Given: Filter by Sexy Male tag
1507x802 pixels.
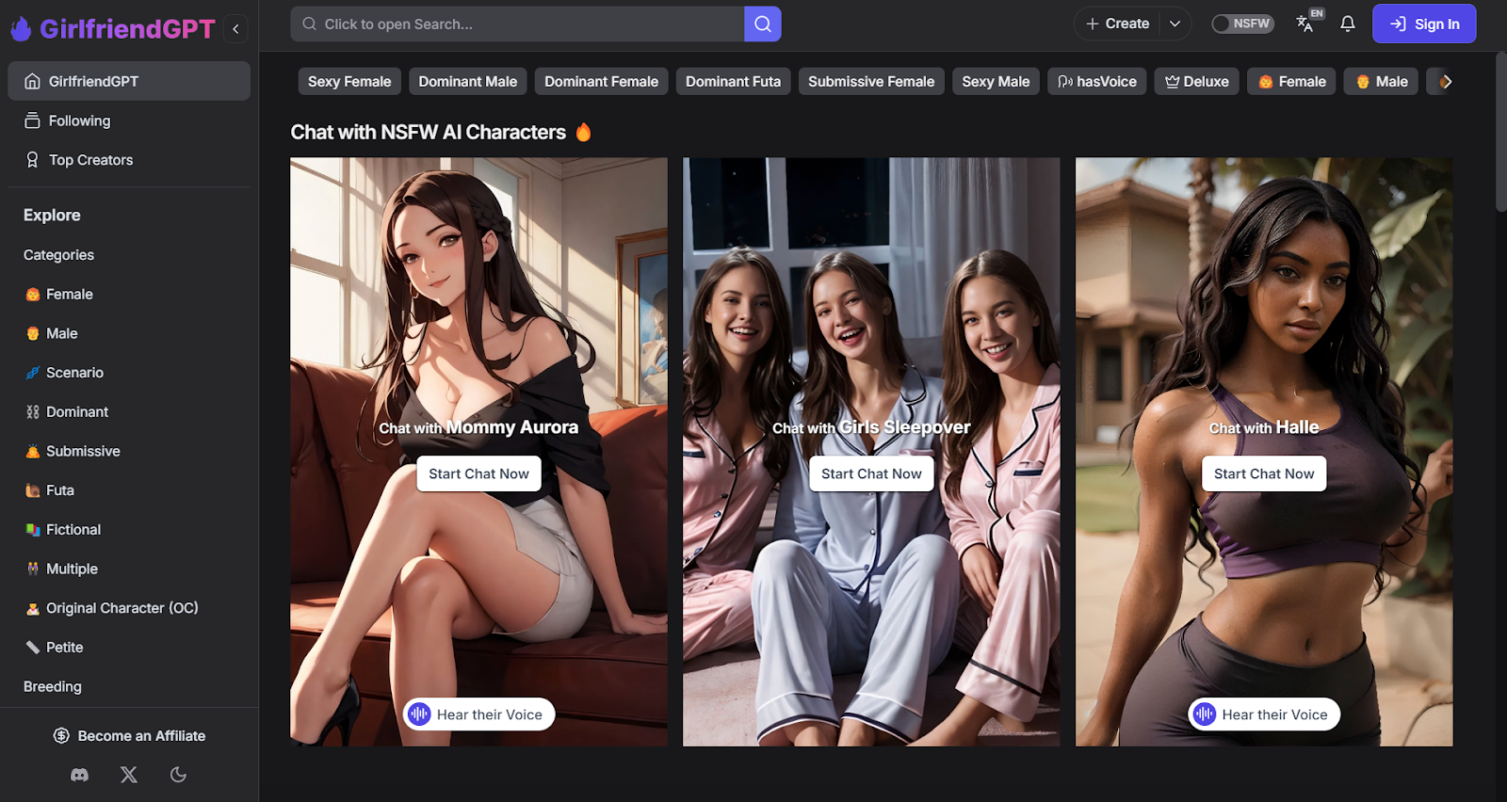Looking at the screenshot, I should (x=996, y=82).
